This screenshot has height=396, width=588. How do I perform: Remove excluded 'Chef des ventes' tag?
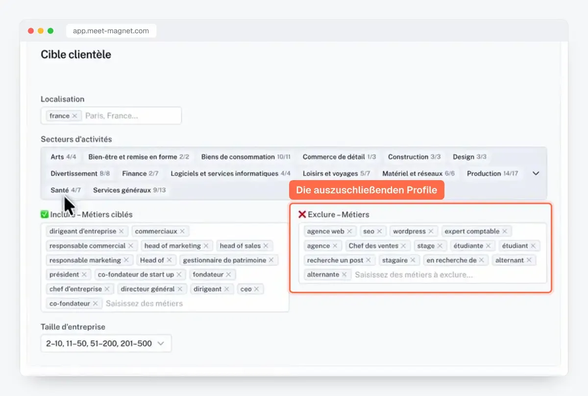click(403, 246)
